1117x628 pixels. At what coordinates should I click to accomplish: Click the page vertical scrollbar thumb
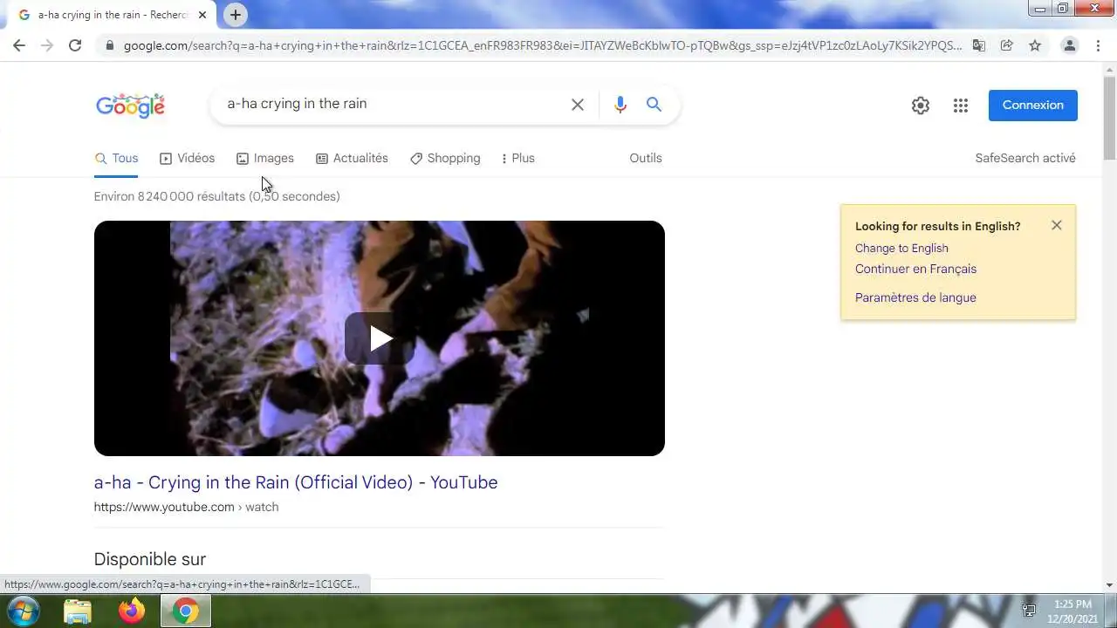pyautogui.click(x=1109, y=117)
